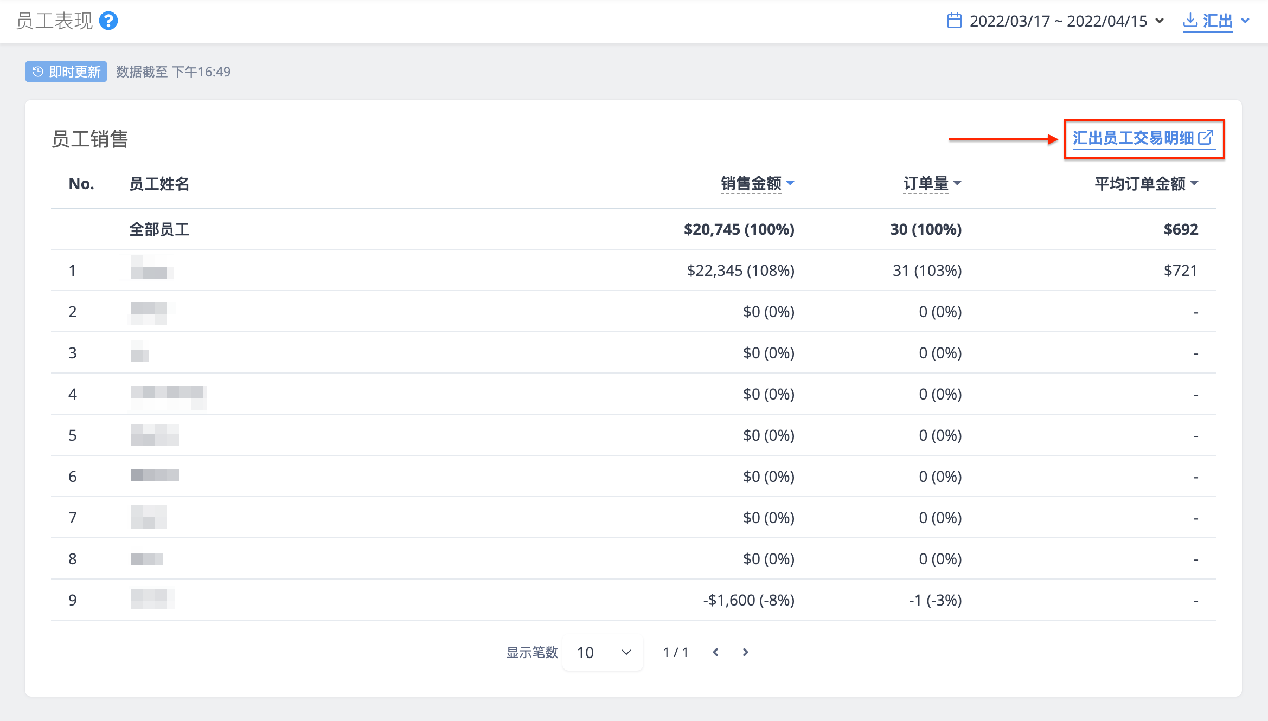Click the 显示笔数 label
Image resolution: width=1268 pixels, height=721 pixels.
[x=532, y=652]
